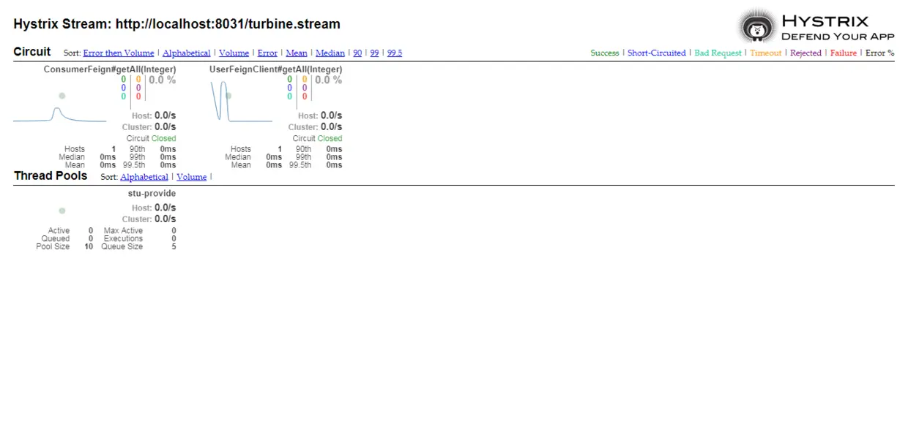This screenshot has height=421, width=908.
Task: Click the stu-provide thread pool name
Action: (152, 194)
